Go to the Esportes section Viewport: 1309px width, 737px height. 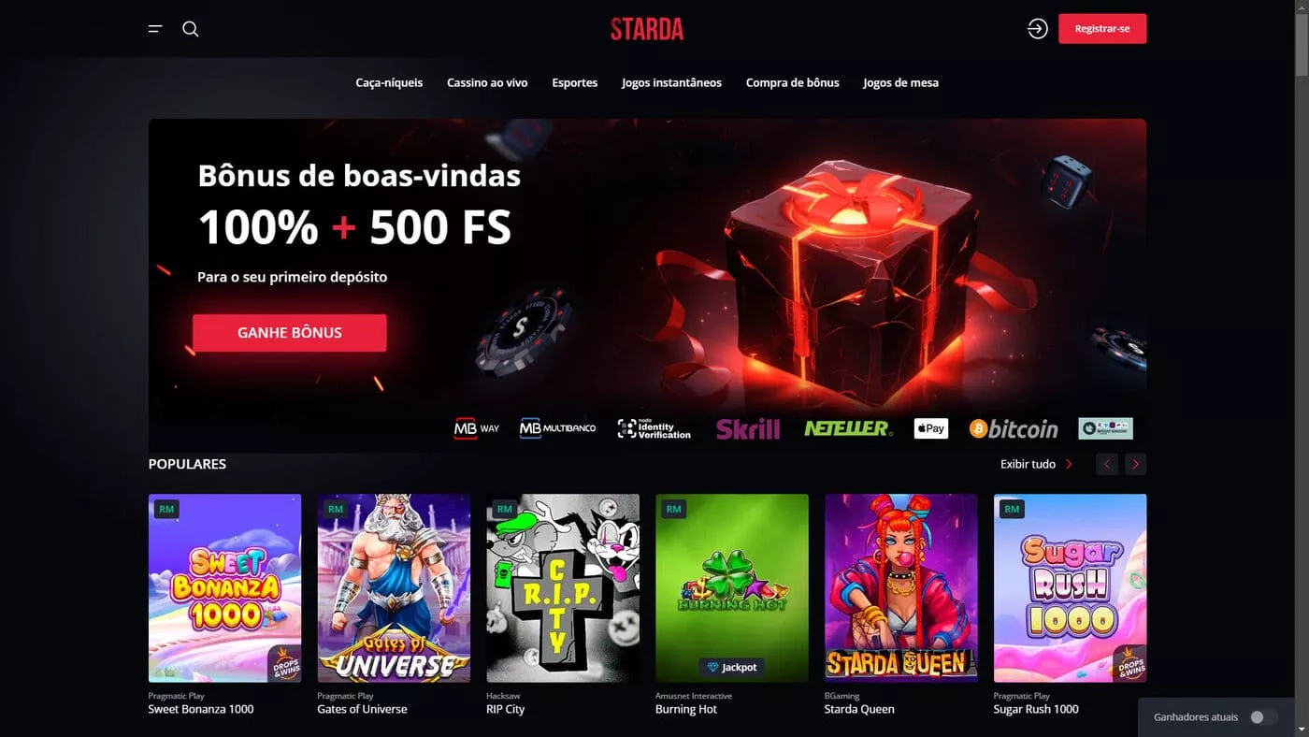pyautogui.click(x=575, y=82)
